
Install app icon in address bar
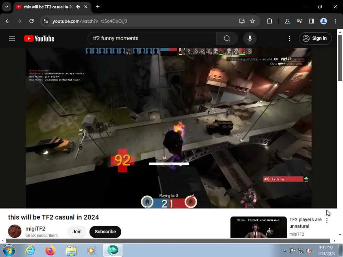click(x=242, y=21)
